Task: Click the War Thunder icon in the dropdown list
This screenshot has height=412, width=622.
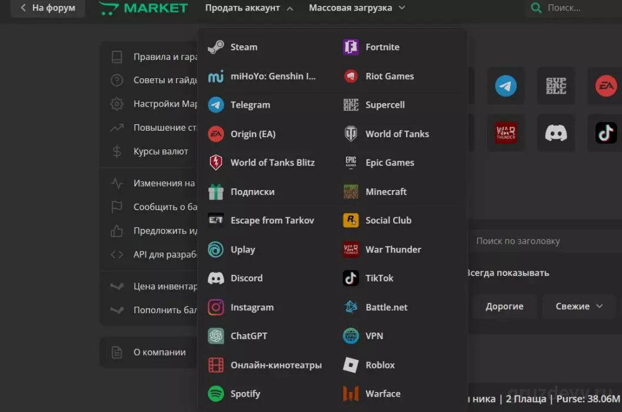Action: click(x=351, y=250)
